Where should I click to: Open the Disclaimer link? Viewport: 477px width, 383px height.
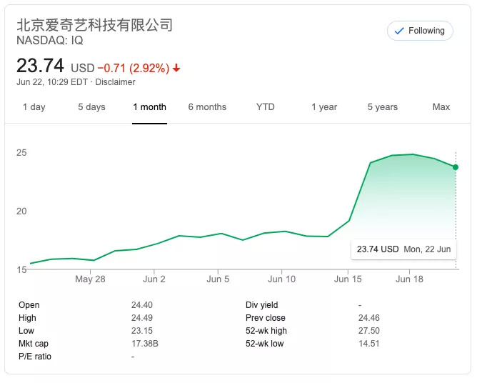116,82
